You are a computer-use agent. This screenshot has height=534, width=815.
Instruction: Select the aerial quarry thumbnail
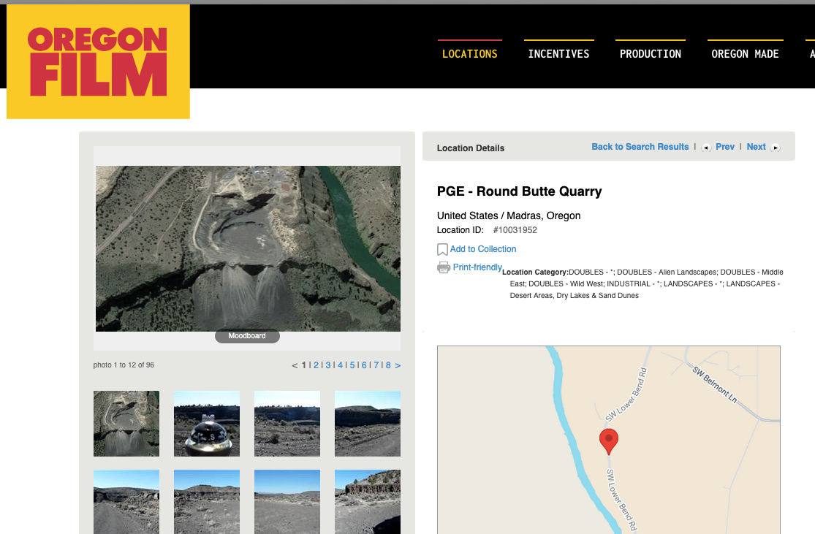coord(126,424)
